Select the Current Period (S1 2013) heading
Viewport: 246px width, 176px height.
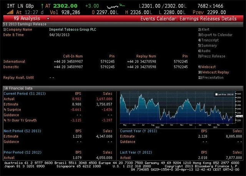25,94
